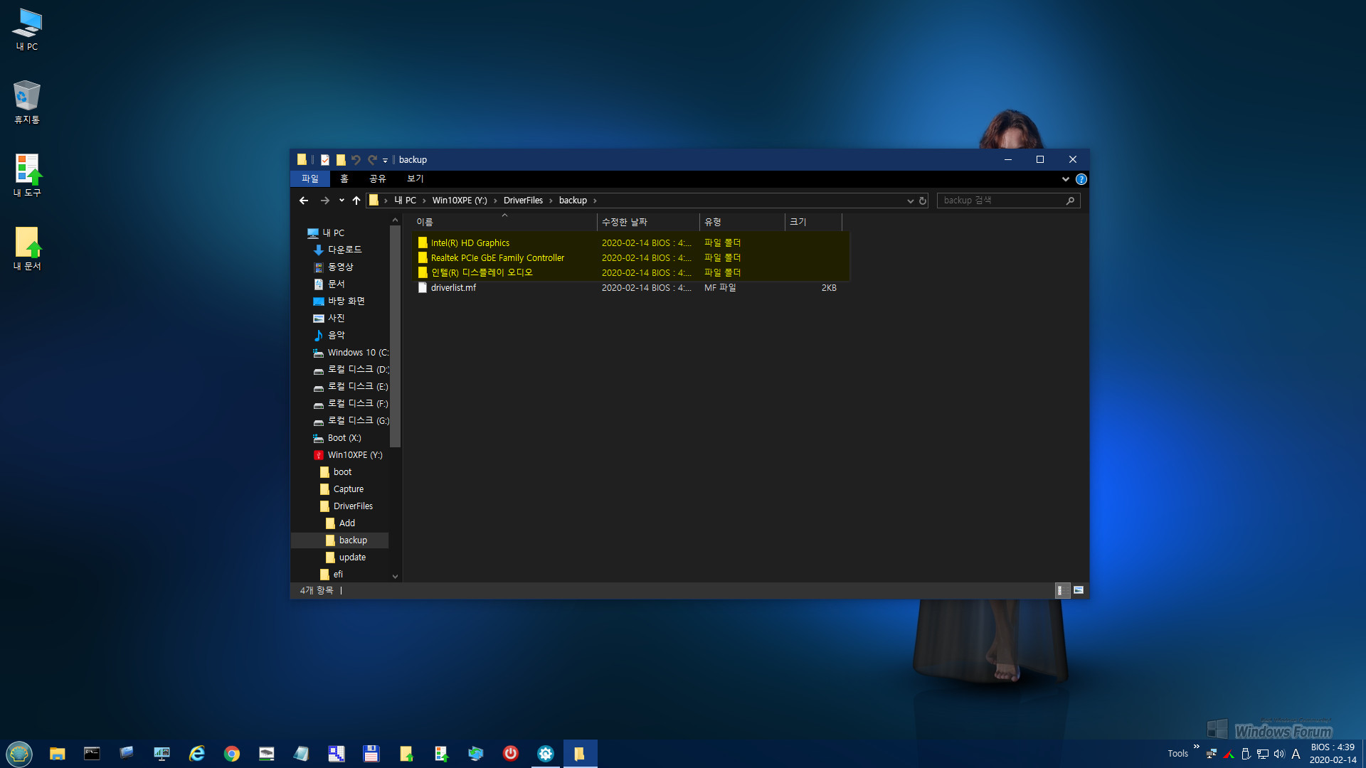Image resolution: width=1366 pixels, height=768 pixels.
Task: Go forward with the Forward arrow
Action: (x=325, y=201)
